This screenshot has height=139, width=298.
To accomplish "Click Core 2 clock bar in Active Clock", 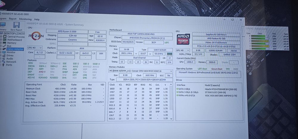I will pos(260,41).
